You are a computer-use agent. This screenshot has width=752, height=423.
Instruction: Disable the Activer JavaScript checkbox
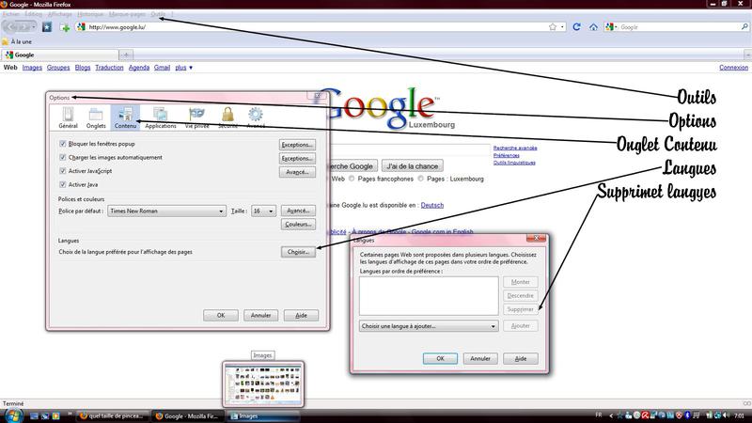coord(62,171)
